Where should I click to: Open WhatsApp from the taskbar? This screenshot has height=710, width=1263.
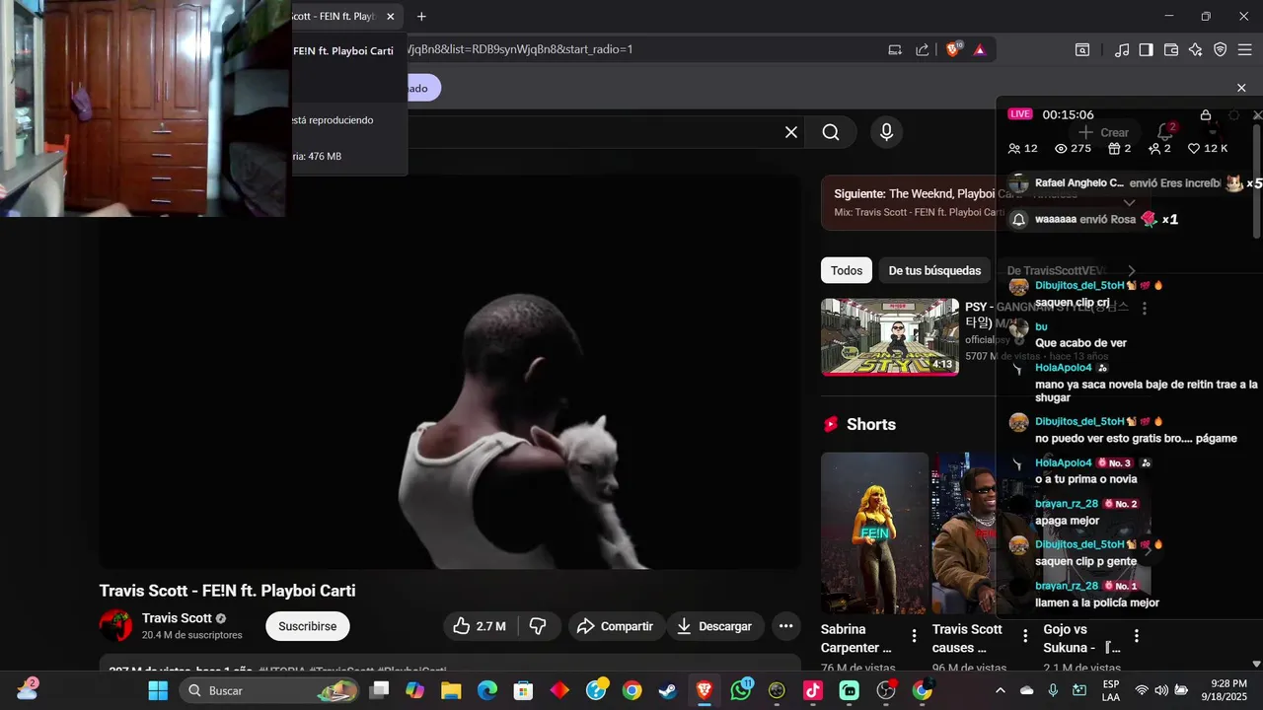[x=740, y=690]
